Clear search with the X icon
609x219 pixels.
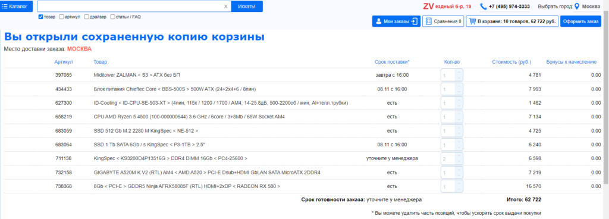click(225, 6)
